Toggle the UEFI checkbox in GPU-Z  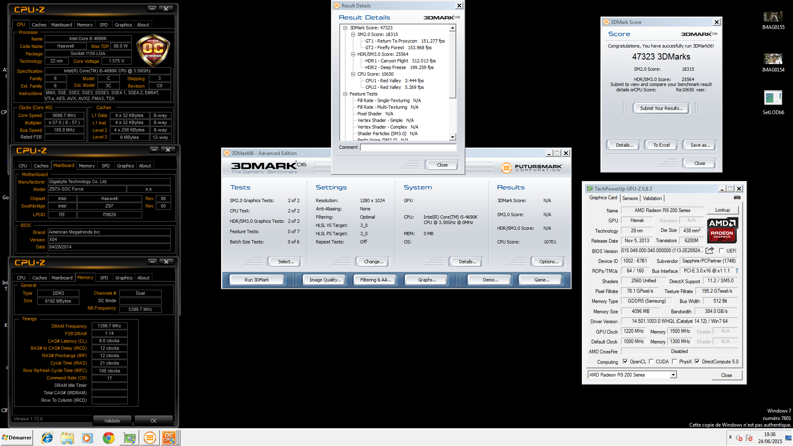[721, 251]
